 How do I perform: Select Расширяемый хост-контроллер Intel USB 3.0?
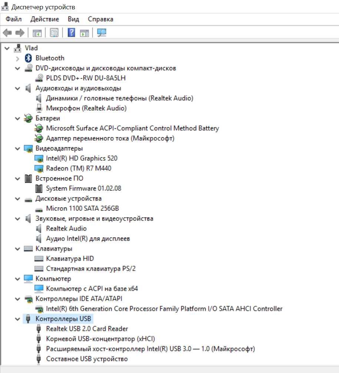(150, 349)
